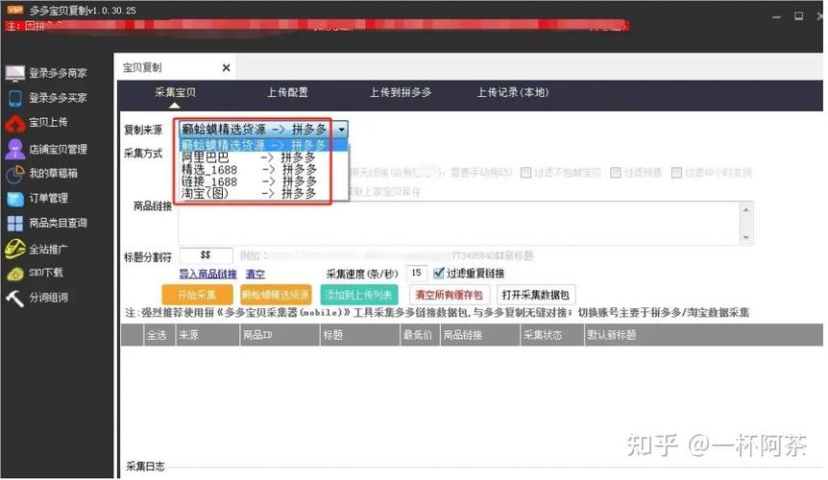This screenshot has height=480, width=828.
Task: Click the 我的草稿箱 clock icon
Action: [x=14, y=174]
